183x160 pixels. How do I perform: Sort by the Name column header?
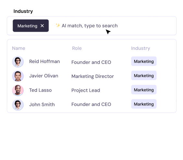click(x=19, y=48)
